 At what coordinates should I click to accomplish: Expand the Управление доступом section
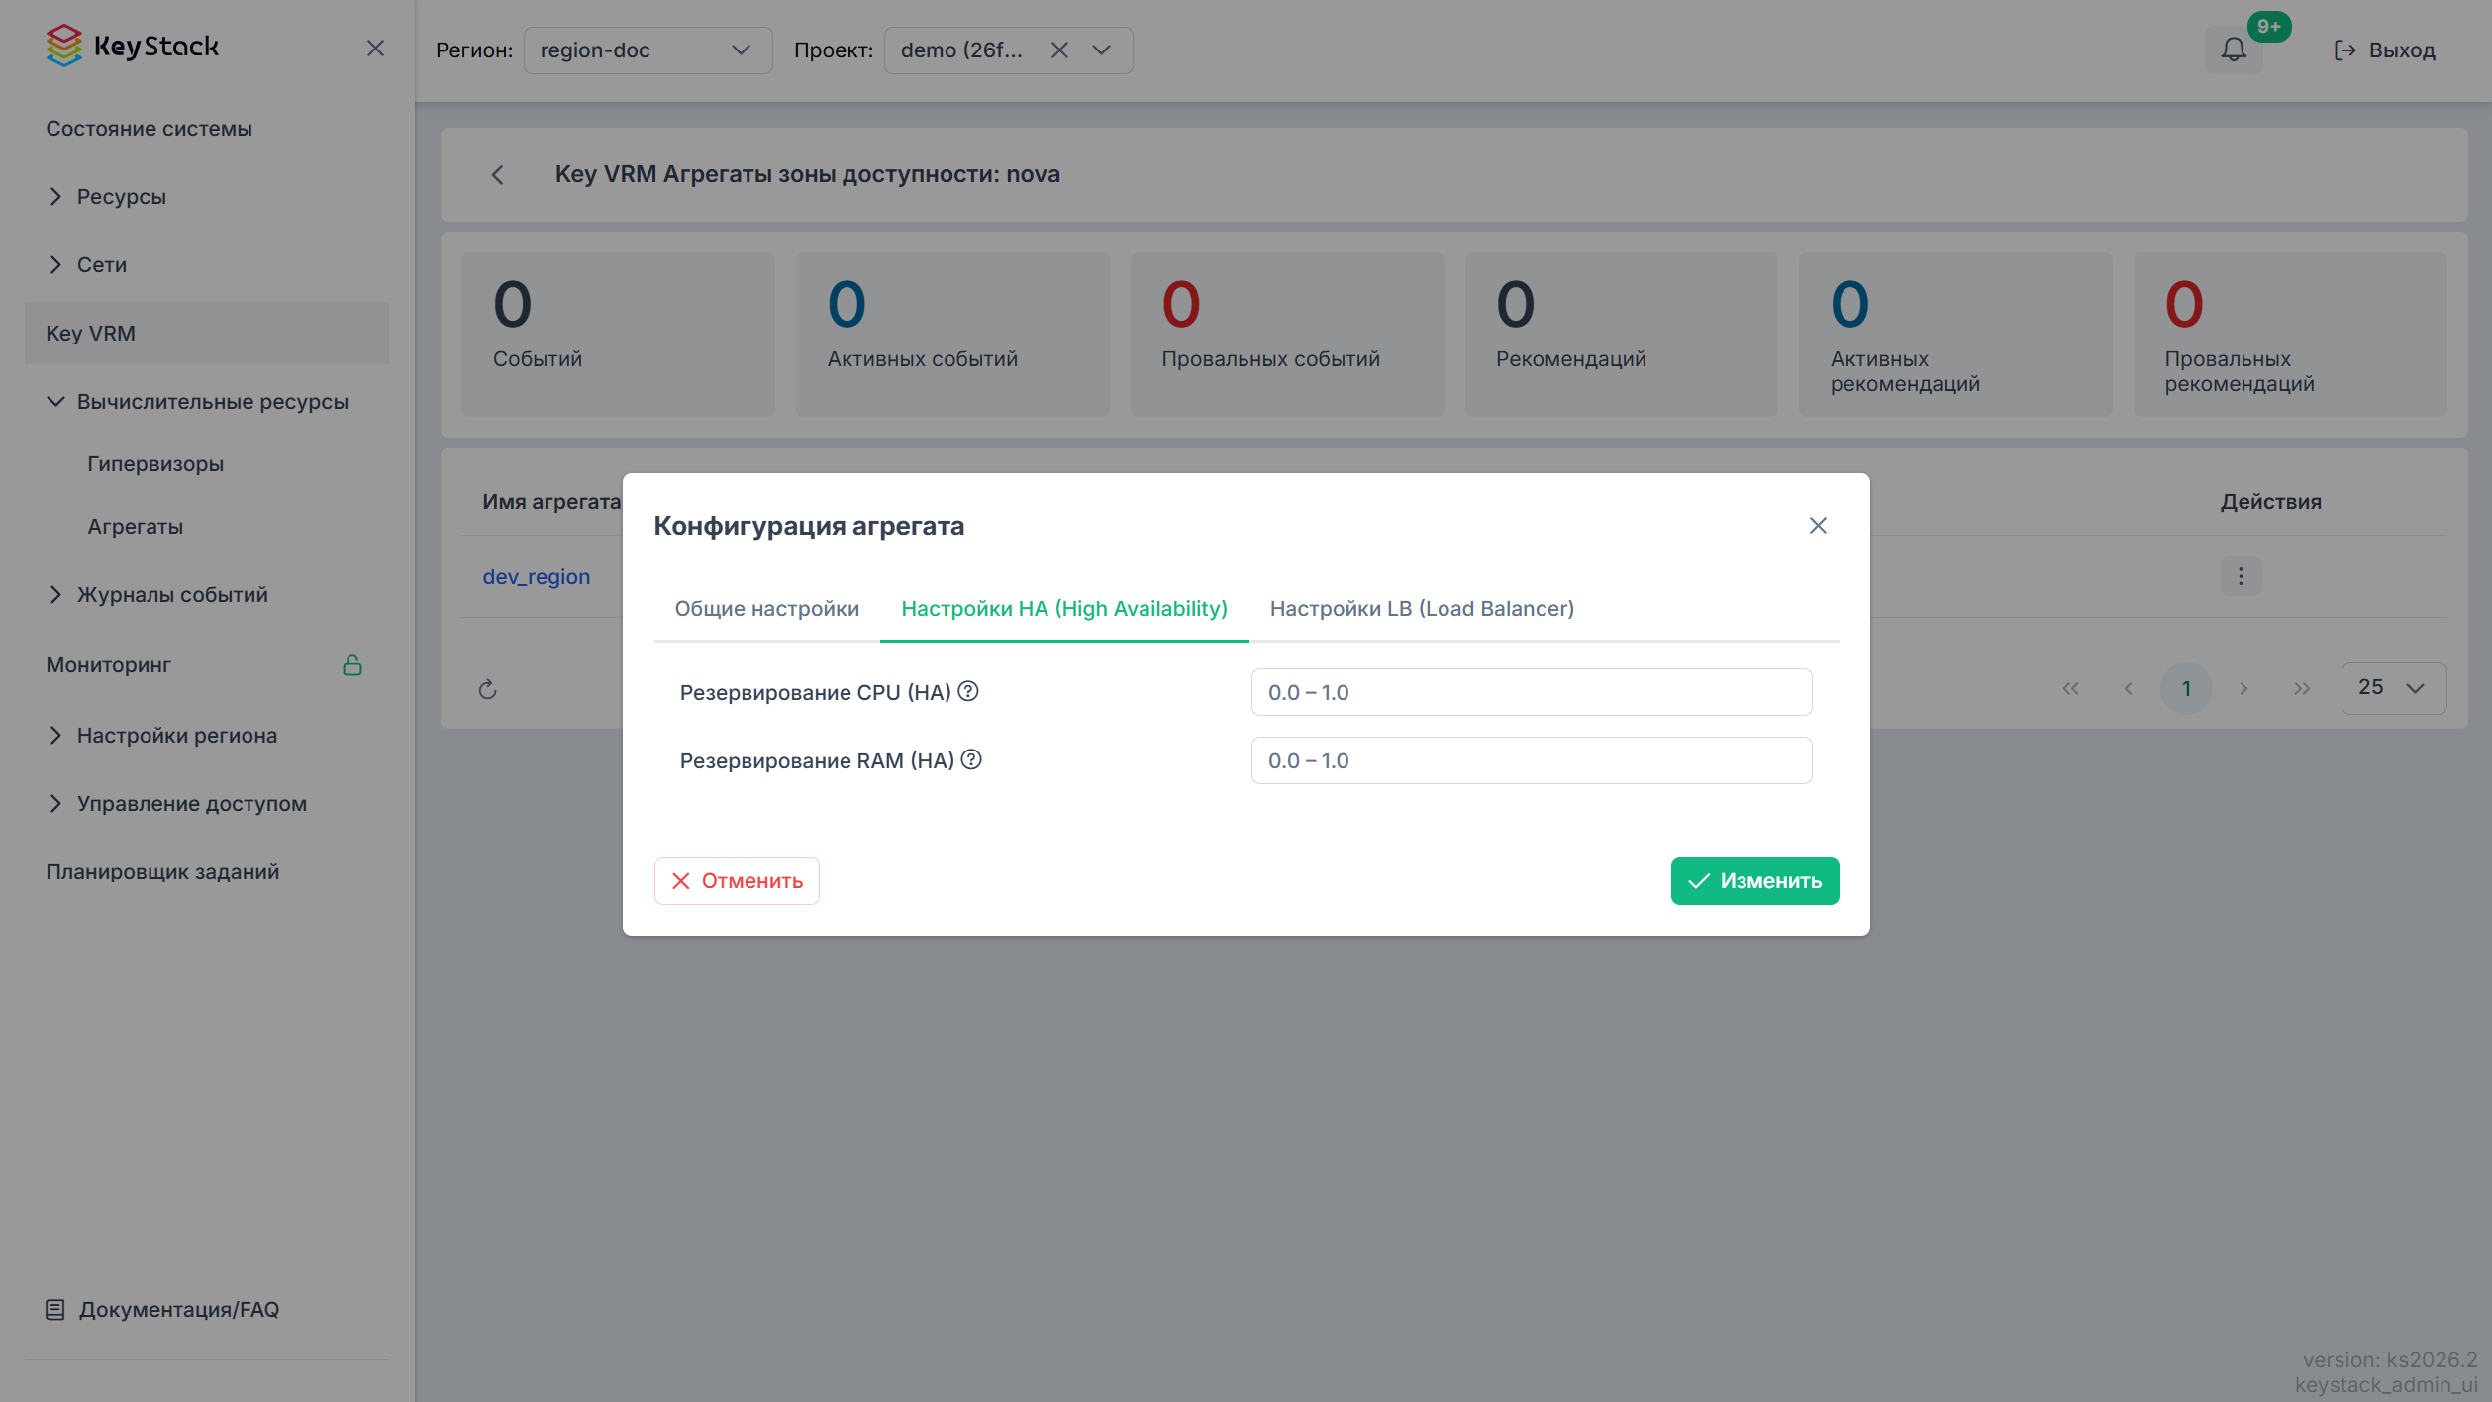[55, 804]
